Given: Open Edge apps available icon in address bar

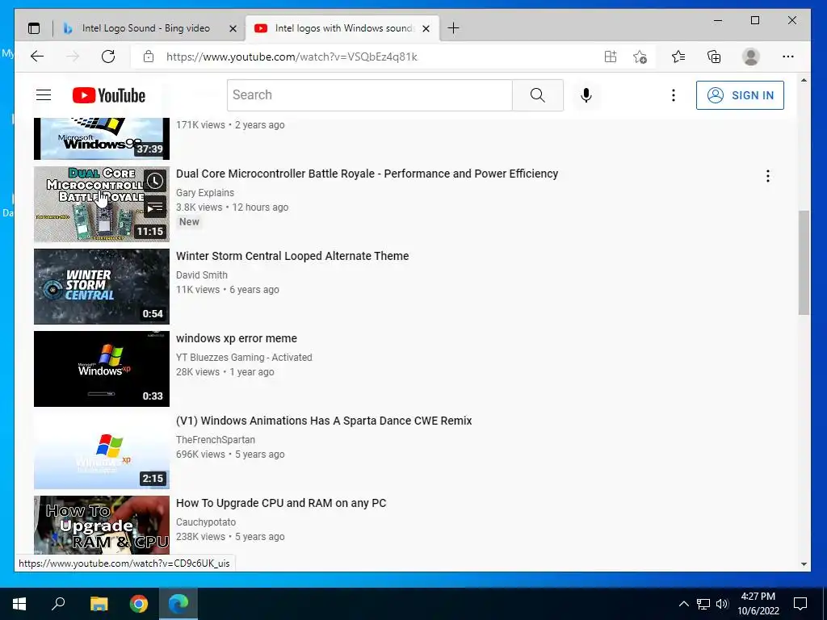Looking at the screenshot, I should (611, 57).
